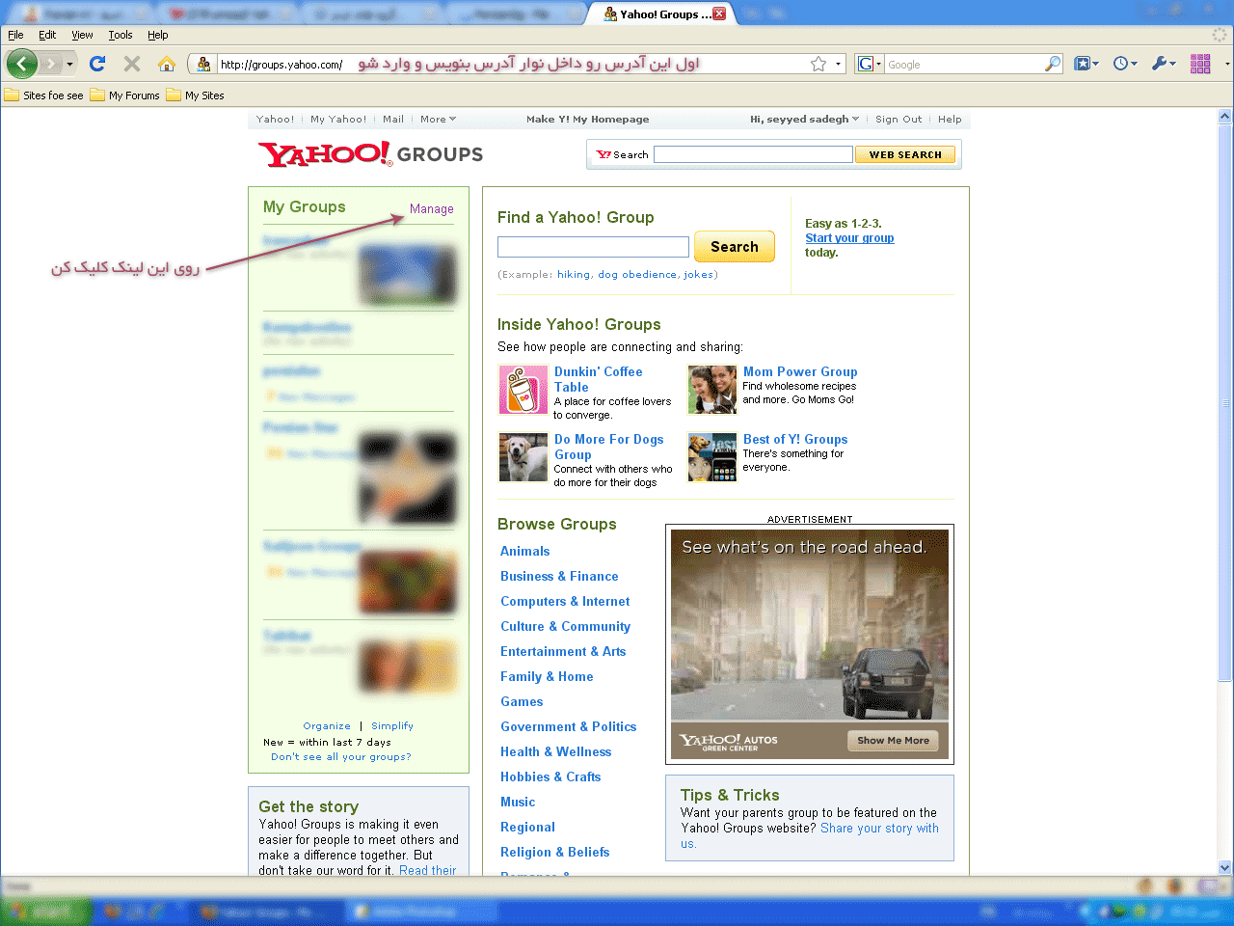
Task: Click the page vertical scrollbar thumb
Action: point(1225,402)
